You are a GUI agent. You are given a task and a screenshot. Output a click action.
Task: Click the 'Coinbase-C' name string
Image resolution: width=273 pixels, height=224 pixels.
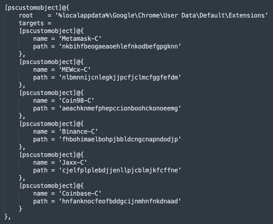(80, 193)
